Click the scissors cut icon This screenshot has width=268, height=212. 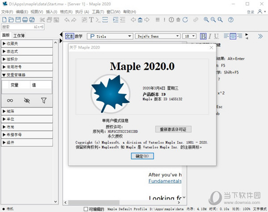pos(42,20)
